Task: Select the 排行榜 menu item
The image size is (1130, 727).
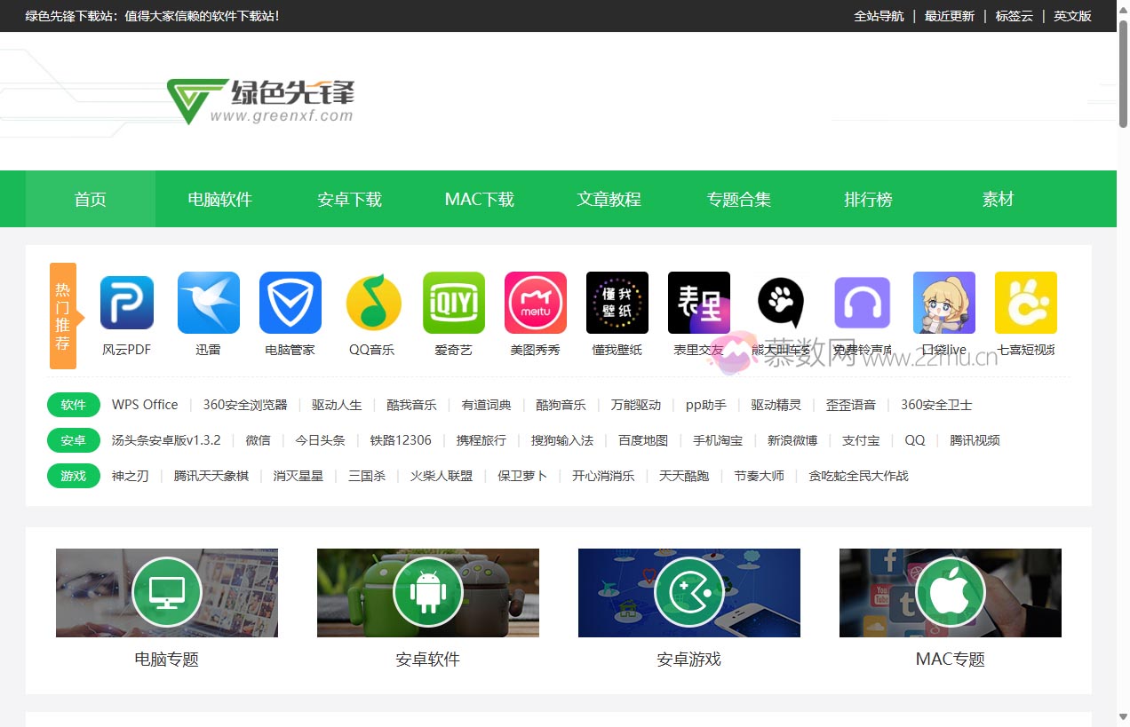Action: coord(868,199)
